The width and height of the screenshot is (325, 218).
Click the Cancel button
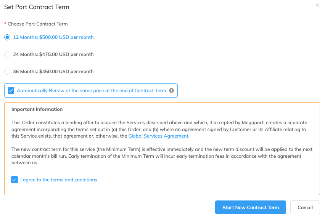coord(305,208)
